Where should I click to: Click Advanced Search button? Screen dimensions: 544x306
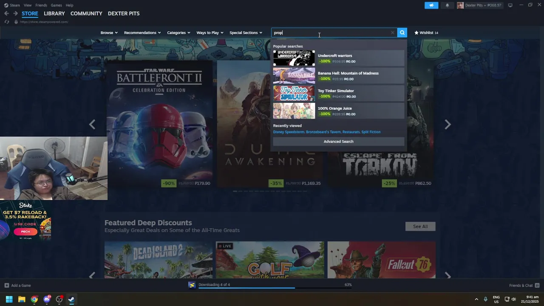(339, 142)
